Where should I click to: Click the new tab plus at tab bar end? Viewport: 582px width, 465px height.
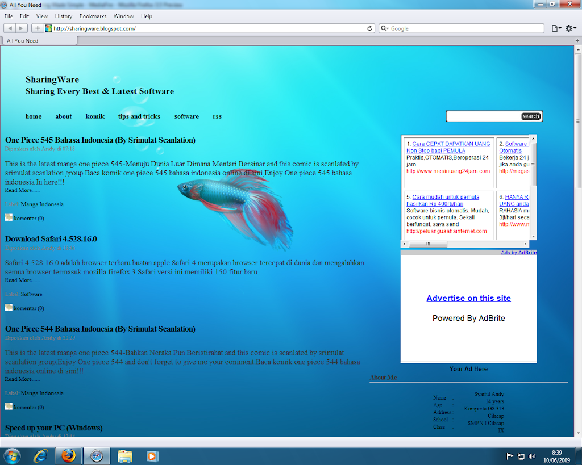(577, 40)
